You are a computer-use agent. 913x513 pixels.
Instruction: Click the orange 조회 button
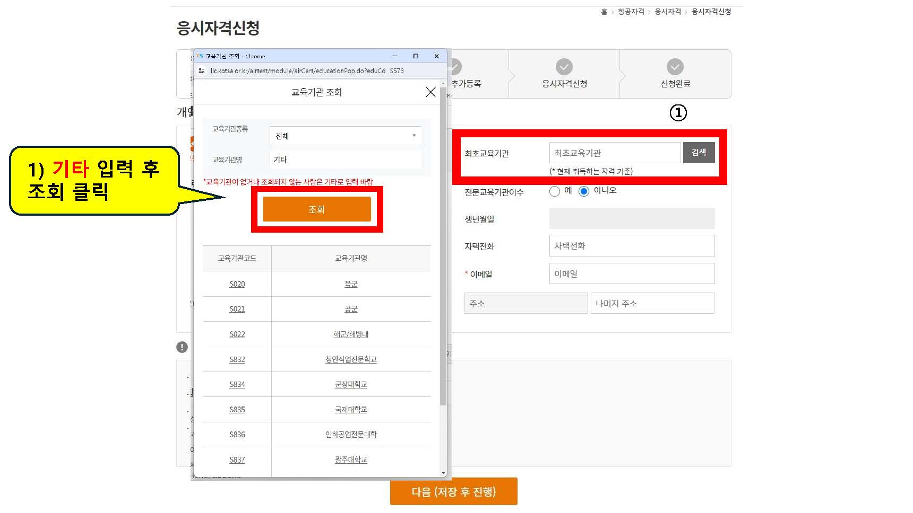coord(317,209)
